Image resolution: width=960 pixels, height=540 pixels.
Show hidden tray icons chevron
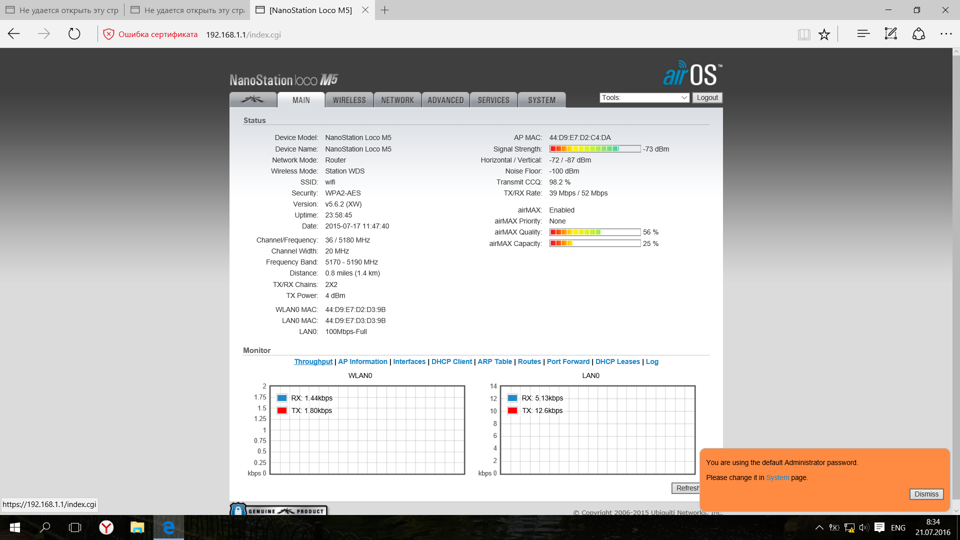click(819, 527)
